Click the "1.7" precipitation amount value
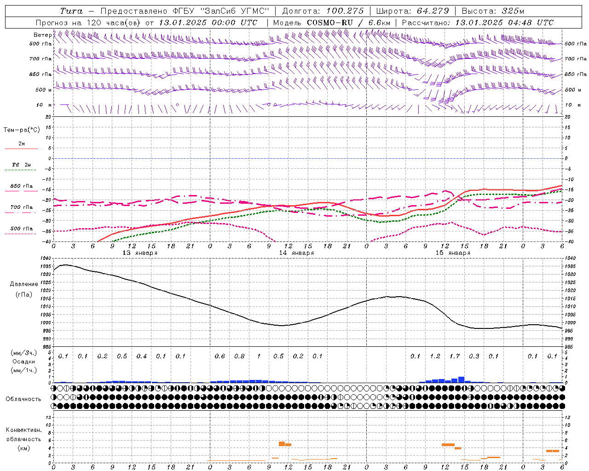This screenshot has width=589, height=471. 455,356
